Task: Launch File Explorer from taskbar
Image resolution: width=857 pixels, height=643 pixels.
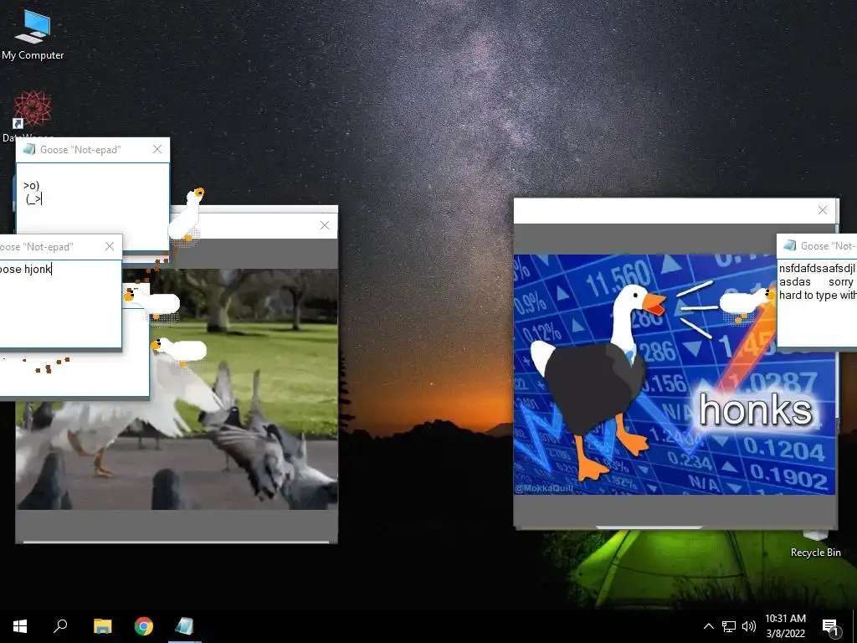Action: pyautogui.click(x=102, y=626)
